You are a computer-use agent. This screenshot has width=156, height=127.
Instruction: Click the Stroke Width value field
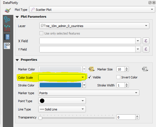click(121, 85)
